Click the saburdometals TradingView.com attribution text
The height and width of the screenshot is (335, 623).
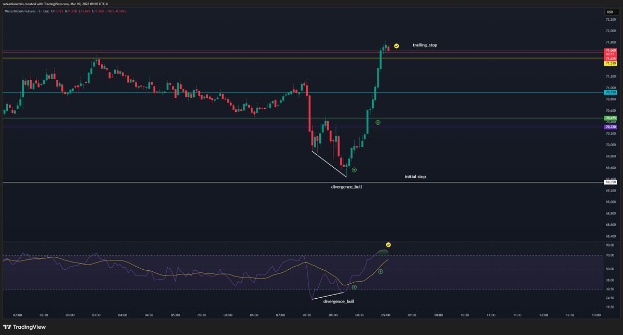coord(56,4)
